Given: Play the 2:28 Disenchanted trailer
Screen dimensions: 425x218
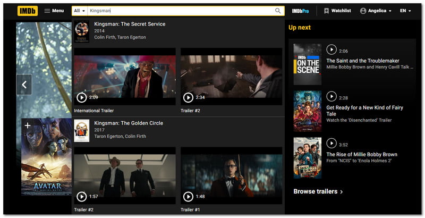Looking at the screenshot, I should click(331, 97).
